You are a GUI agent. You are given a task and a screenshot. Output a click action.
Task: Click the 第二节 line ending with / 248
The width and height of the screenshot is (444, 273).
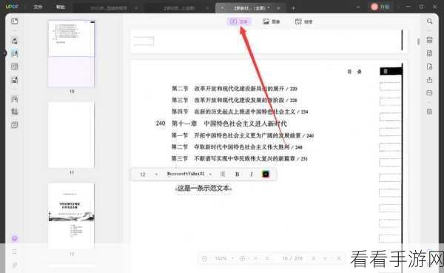pyautogui.click(x=237, y=147)
